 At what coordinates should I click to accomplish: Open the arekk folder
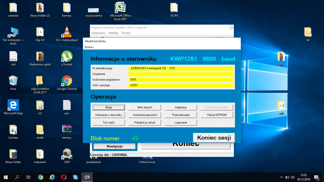(40, 130)
